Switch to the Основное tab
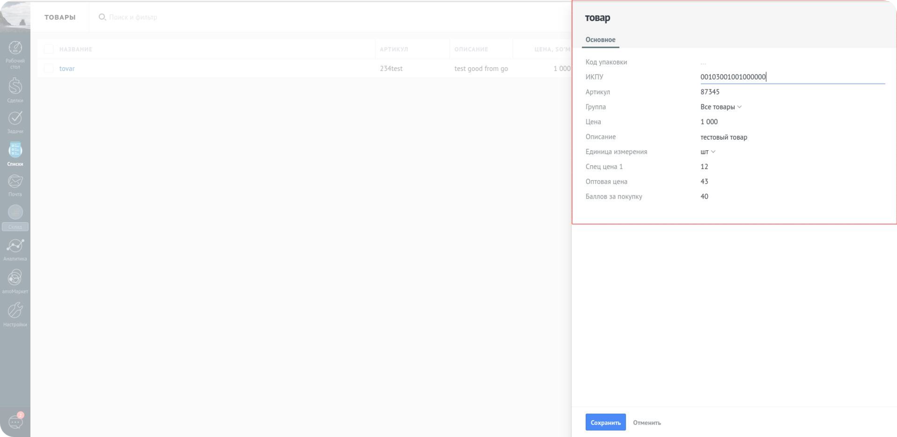 (x=600, y=40)
